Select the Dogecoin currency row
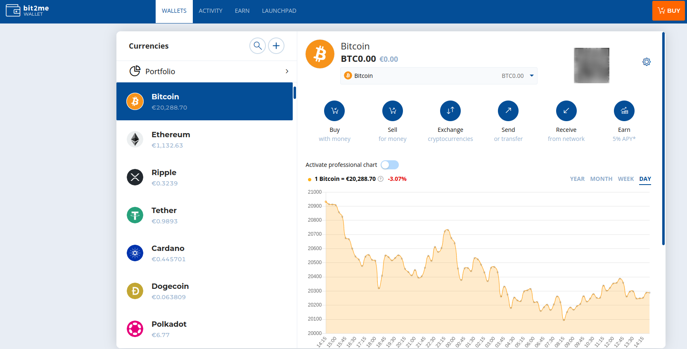Image resolution: width=687 pixels, height=349 pixels. [204, 291]
